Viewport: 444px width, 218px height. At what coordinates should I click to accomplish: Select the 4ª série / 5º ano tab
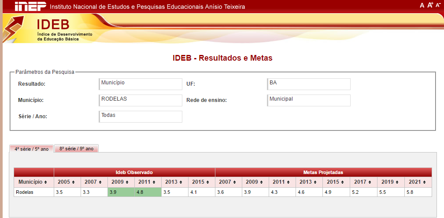31,149
